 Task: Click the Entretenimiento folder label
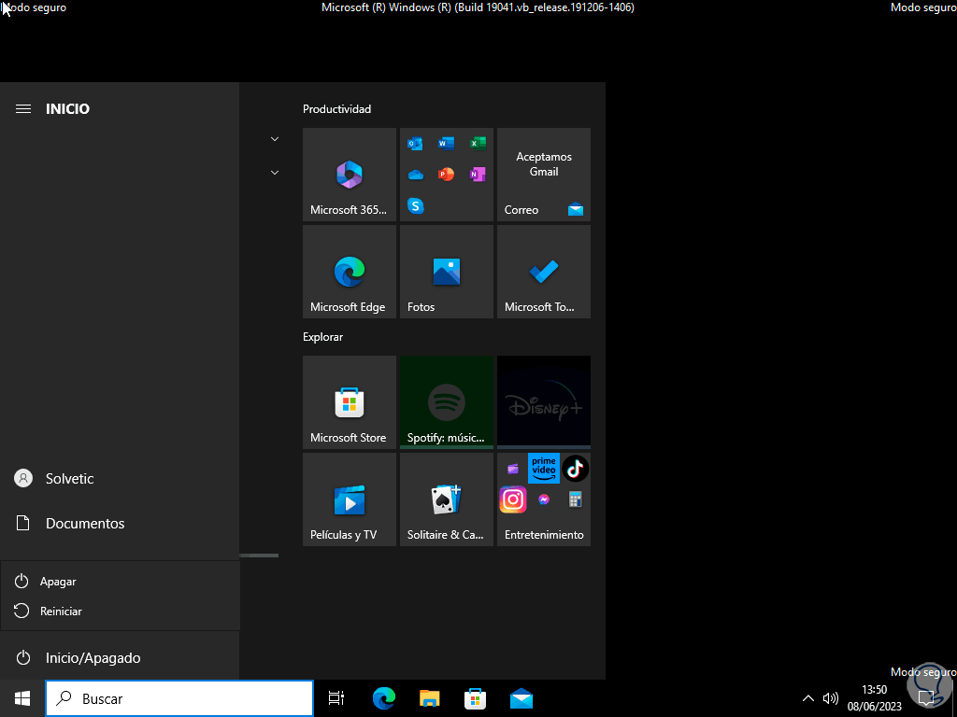544,535
